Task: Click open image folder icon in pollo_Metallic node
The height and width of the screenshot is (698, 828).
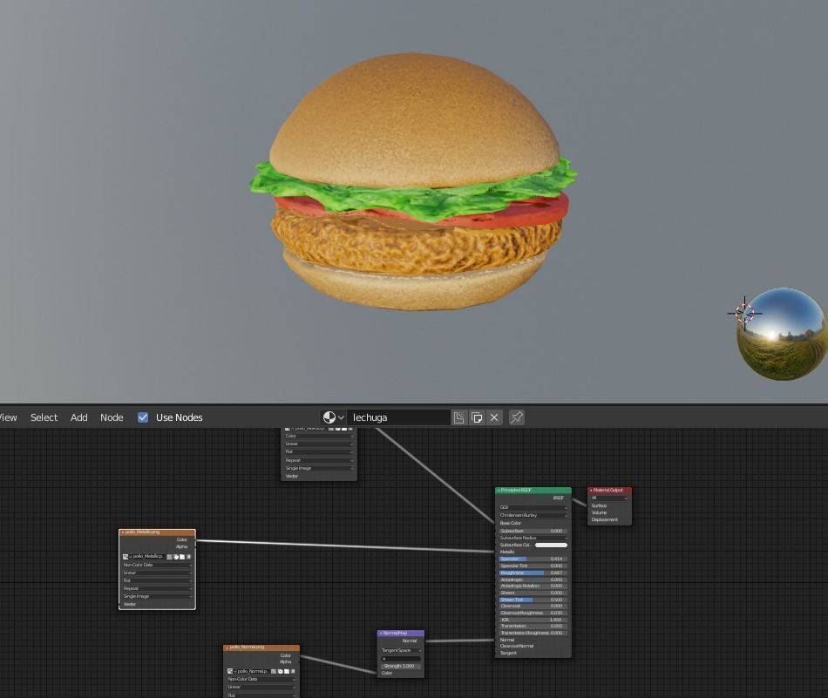Action: pos(182,557)
